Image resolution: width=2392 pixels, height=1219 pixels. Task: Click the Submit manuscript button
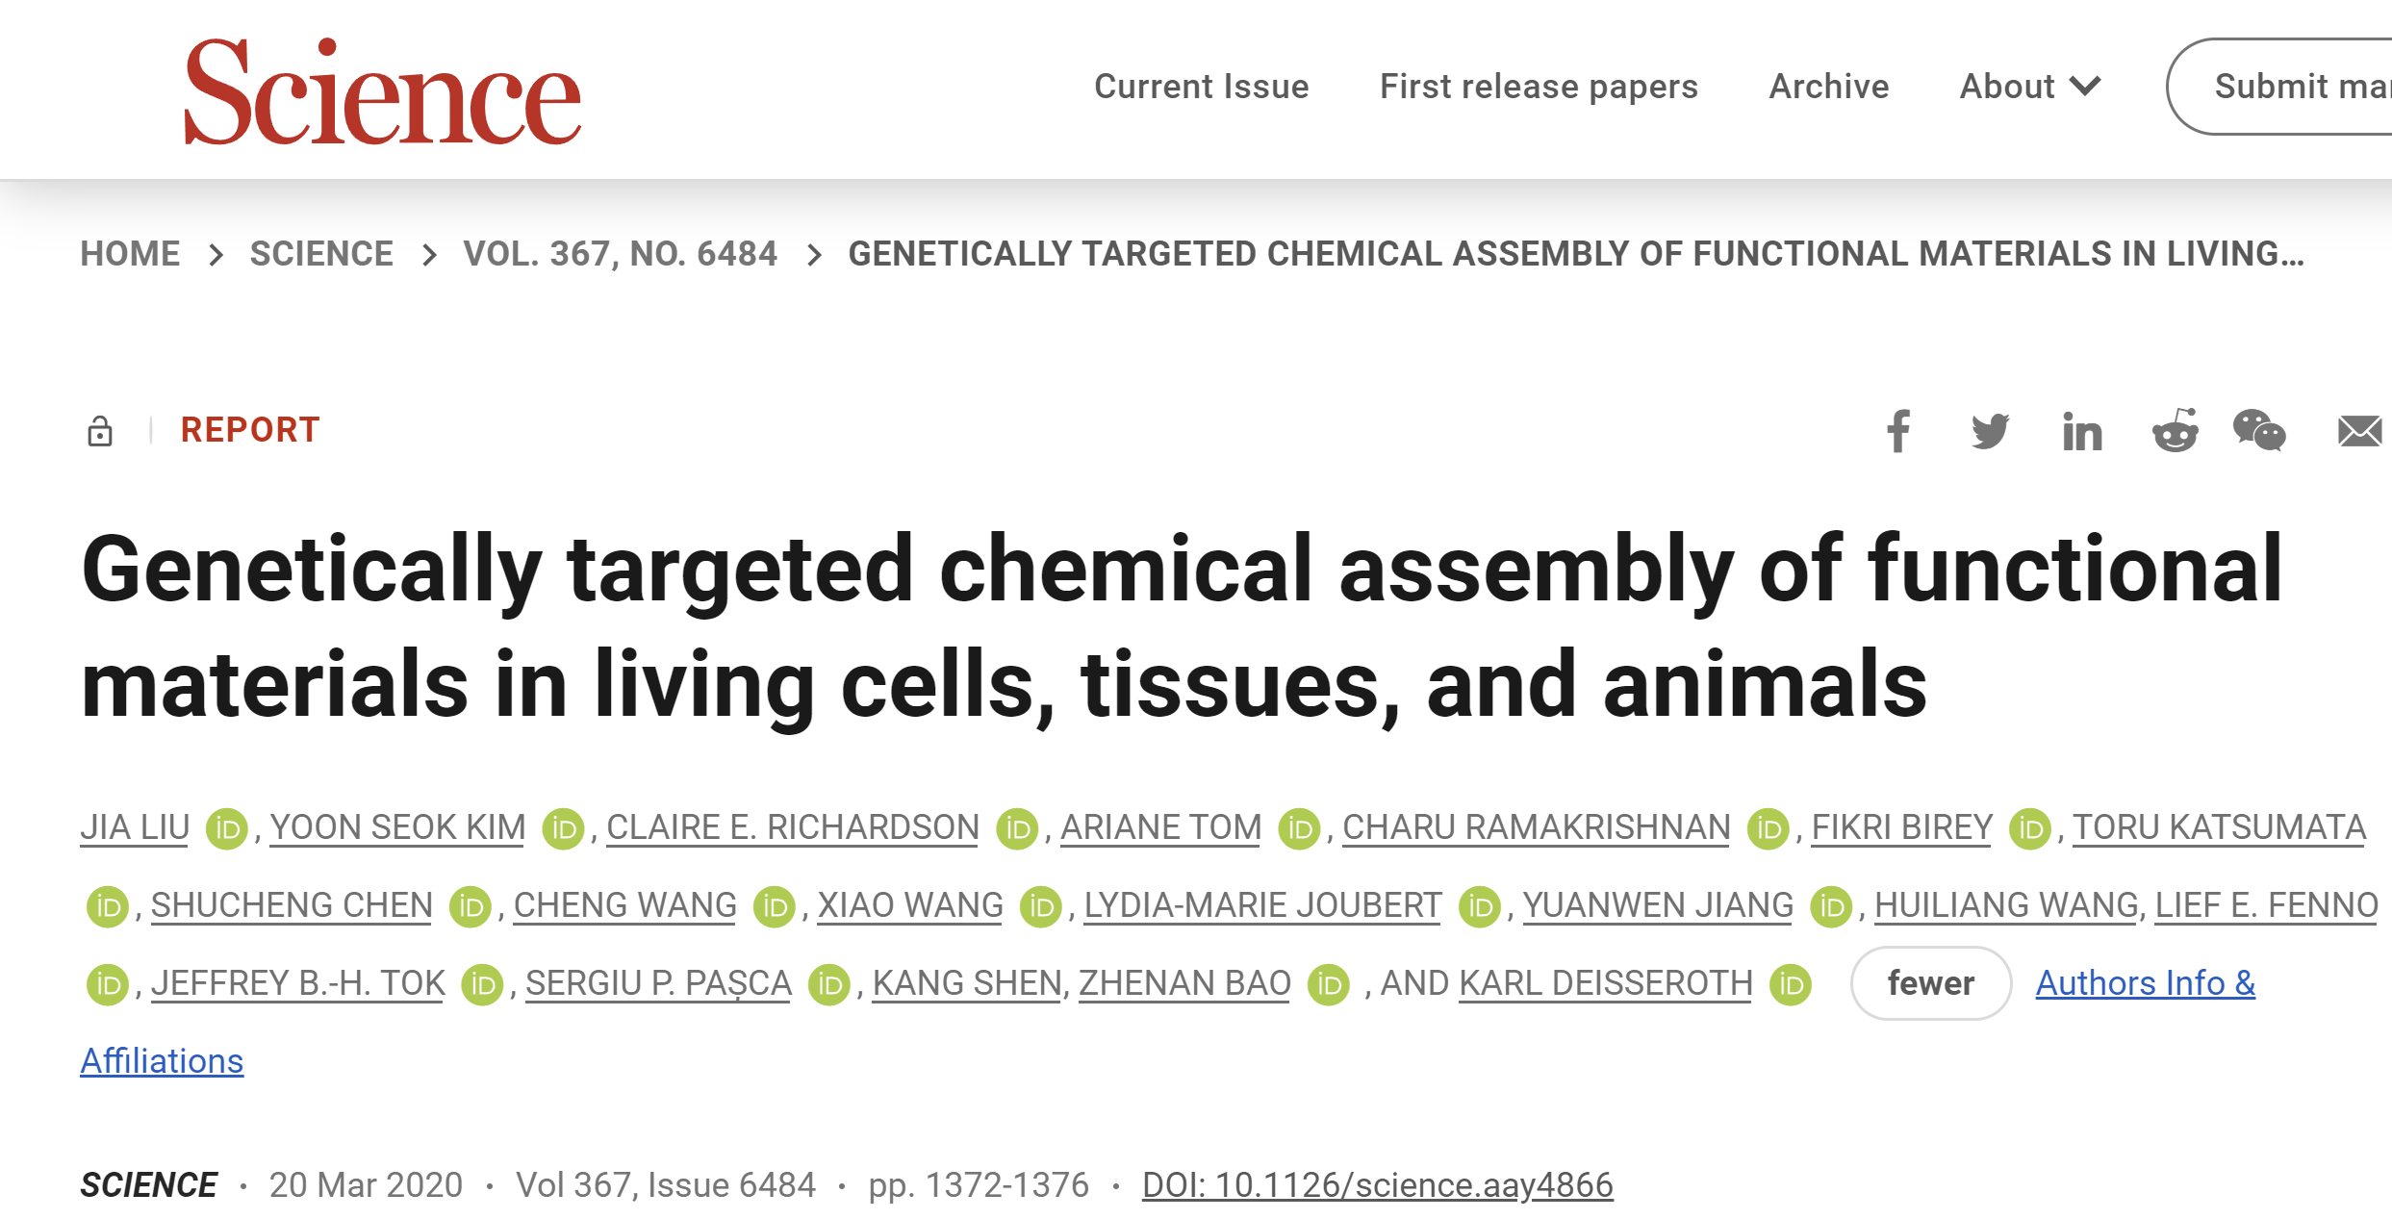2280,87
